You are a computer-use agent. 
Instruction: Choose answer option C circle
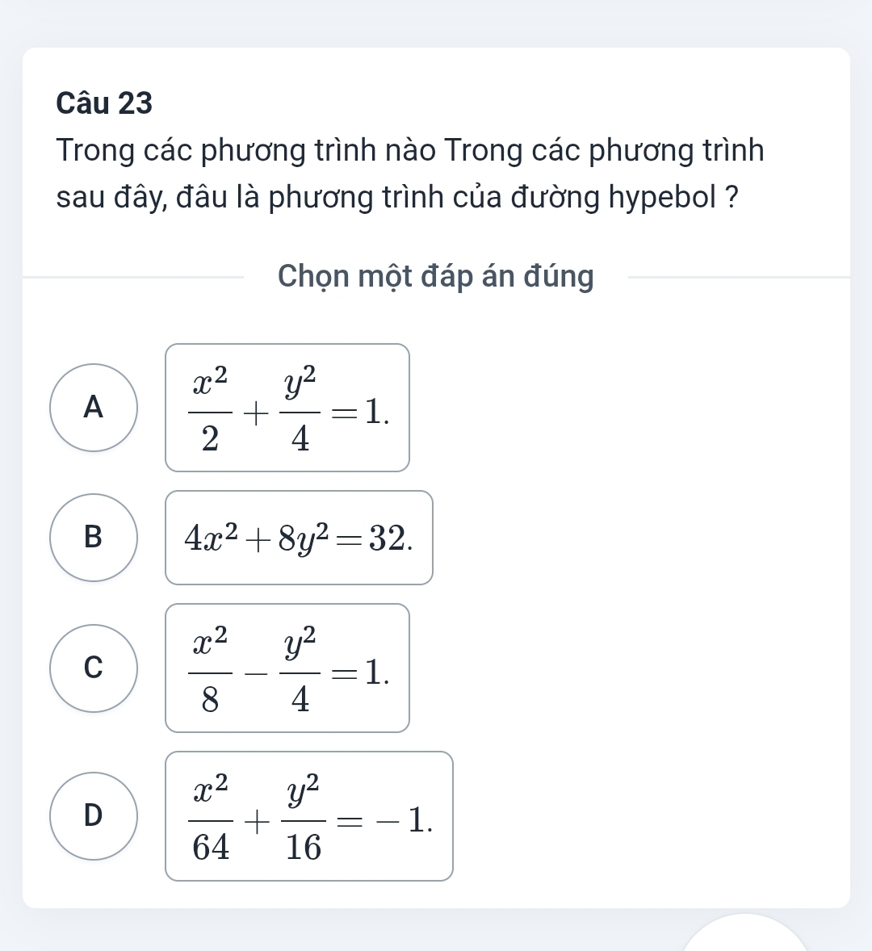[x=94, y=668]
